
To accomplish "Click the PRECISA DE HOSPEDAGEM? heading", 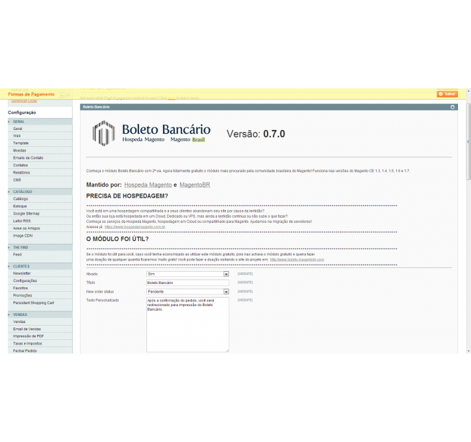I will pyautogui.click(x=127, y=196).
